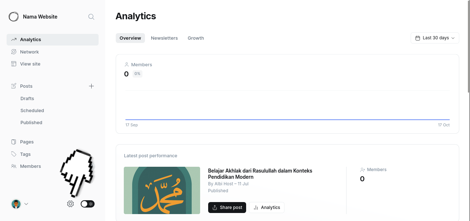Open View site via its sidebar icon
The height and width of the screenshot is (221, 470).
tap(14, 64)
